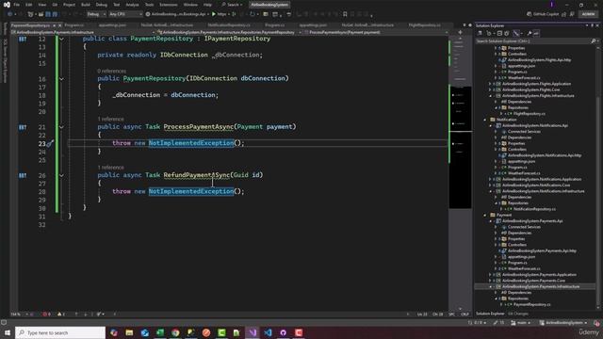Open the Debug menu
This screenshot has width=603, height=339.
101,5
